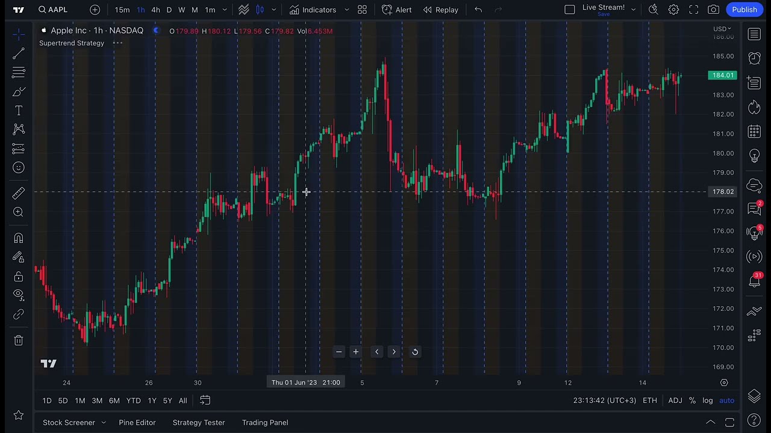Open the calendar panel icon
This screenshot has width=771, height=433.
tap(754, 132)
